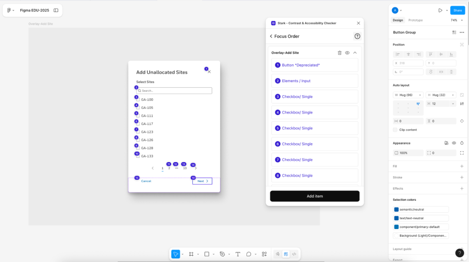
Task: Switch to Dev Mode code icon
Action: click(295, 254)
